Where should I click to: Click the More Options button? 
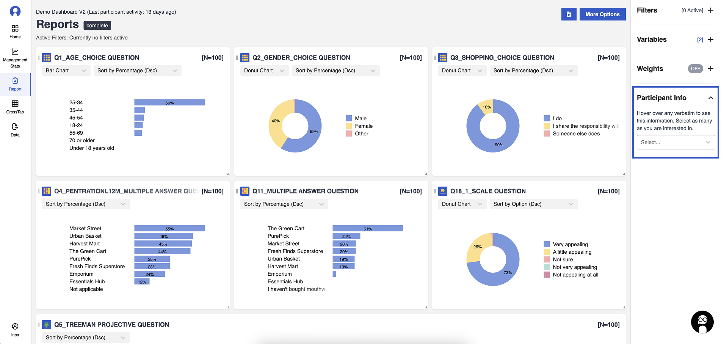[602, 14]
